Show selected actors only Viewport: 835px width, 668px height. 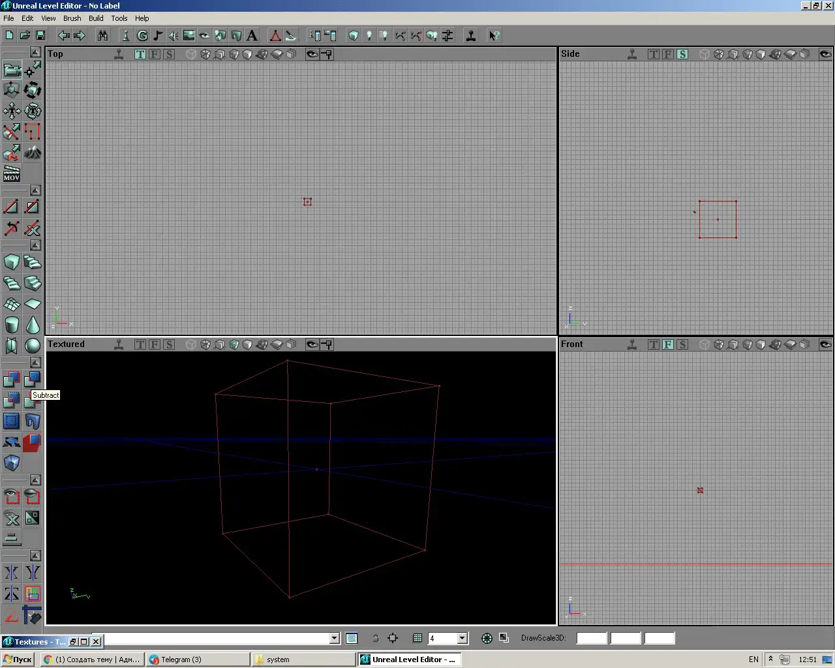point(12,497)
